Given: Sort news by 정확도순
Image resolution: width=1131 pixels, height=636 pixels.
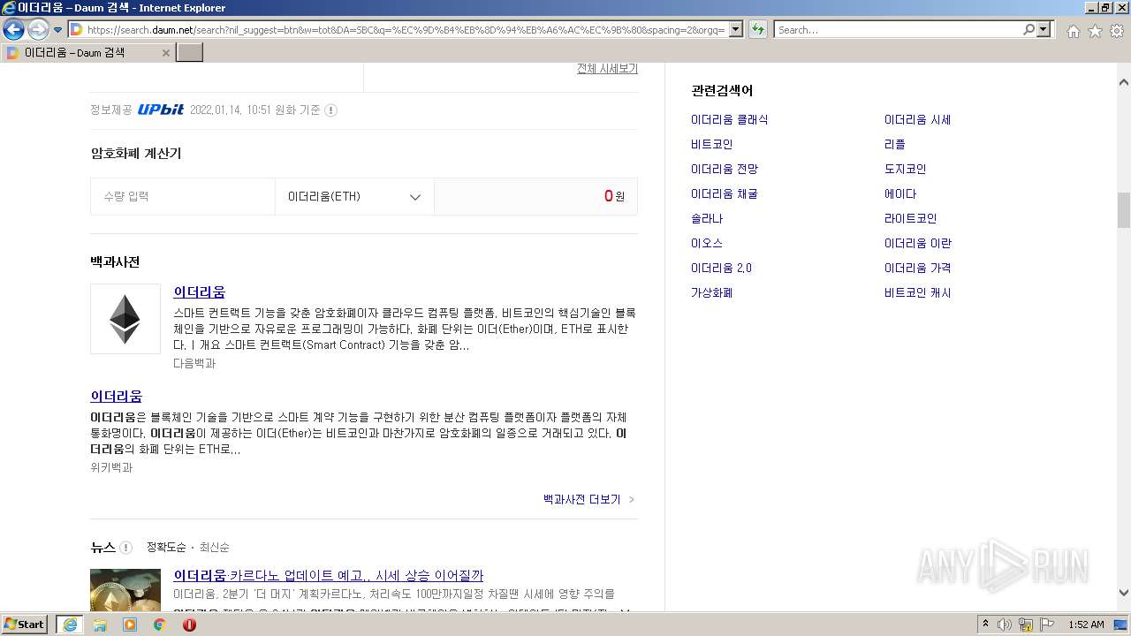Looking at the screenshot, I should click(166, 548).
